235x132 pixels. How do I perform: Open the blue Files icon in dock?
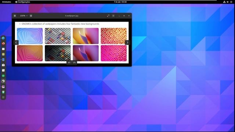[3, 60]
